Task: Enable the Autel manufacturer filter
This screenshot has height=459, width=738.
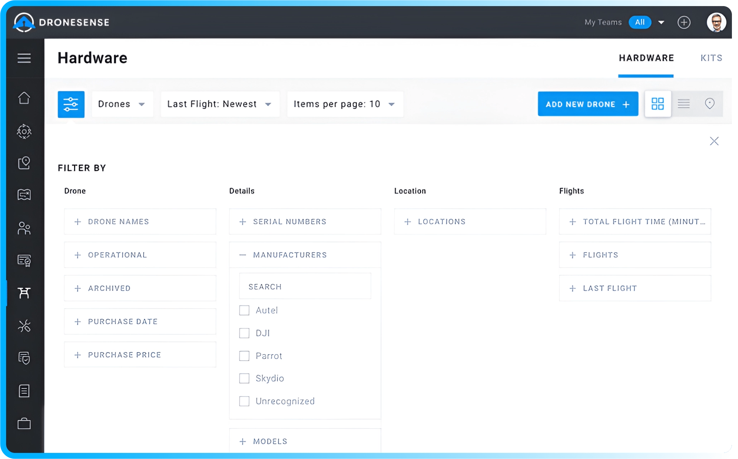Action: pyautogui.click(x=244, y=310)
